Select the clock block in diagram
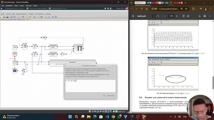Screen dimensions: 214x120 15,54
